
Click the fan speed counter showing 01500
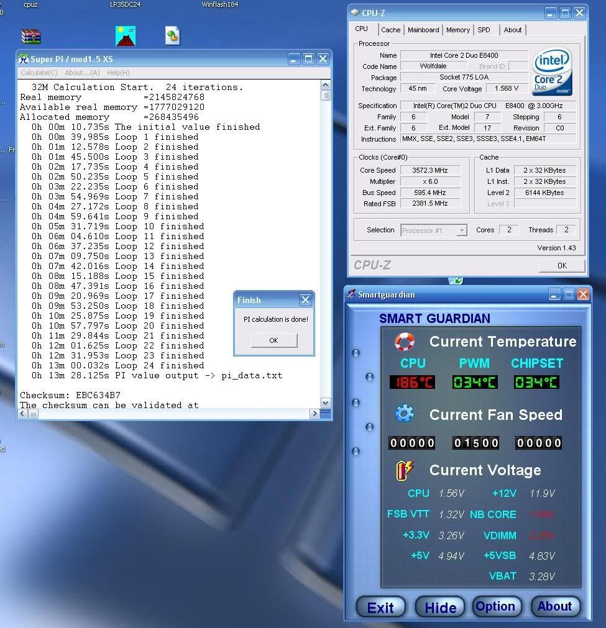pyautogui.click(x=475, y=443)
